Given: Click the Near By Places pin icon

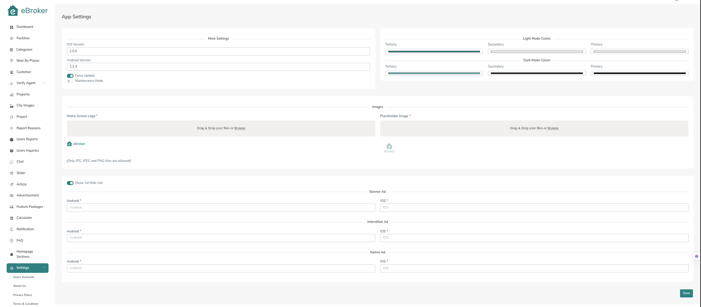Looking at the screenshot, I should (11, 61).
